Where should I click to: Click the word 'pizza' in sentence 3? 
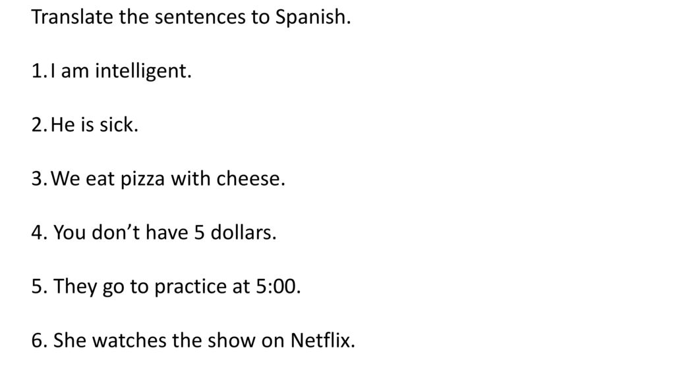142,180
